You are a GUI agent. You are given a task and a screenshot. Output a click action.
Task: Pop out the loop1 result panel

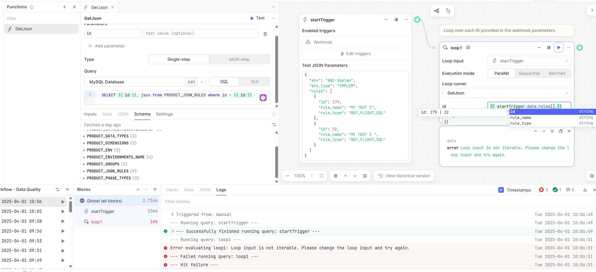pyautogui.click(x=561, y=131)
